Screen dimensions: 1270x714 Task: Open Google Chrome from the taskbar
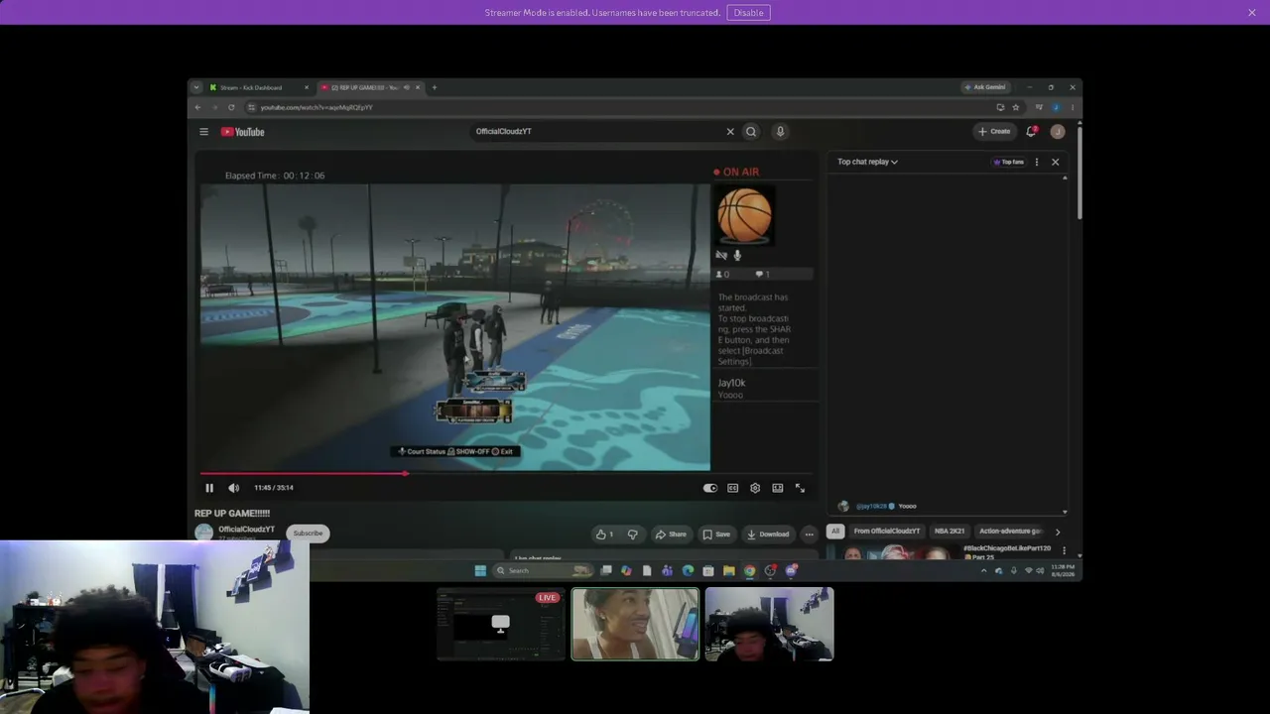(x=749, y=571)
